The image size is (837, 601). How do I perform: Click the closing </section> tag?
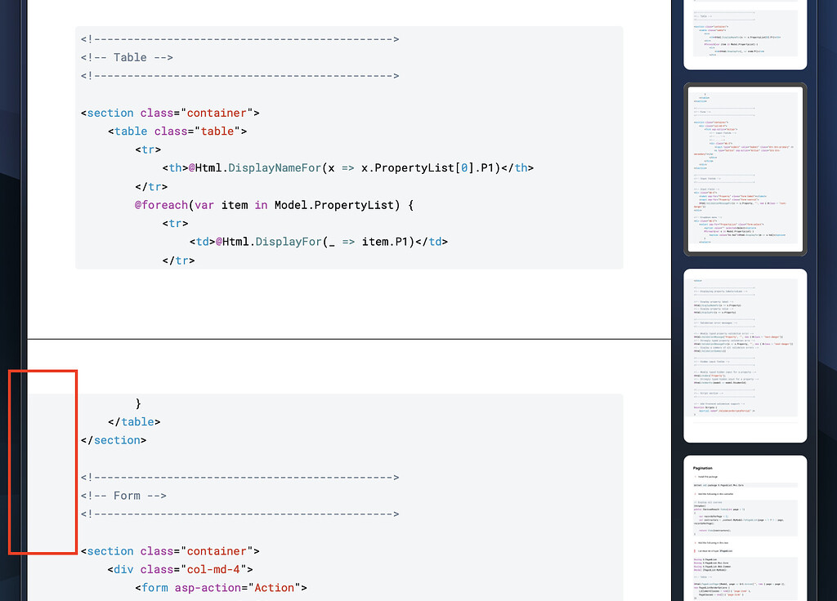pos(114,440)
